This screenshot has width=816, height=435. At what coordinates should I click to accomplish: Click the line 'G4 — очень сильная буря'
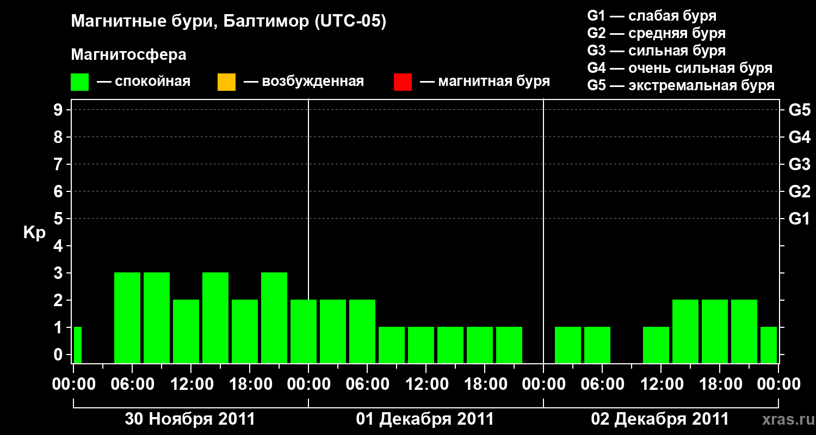(x=679, y=68)
